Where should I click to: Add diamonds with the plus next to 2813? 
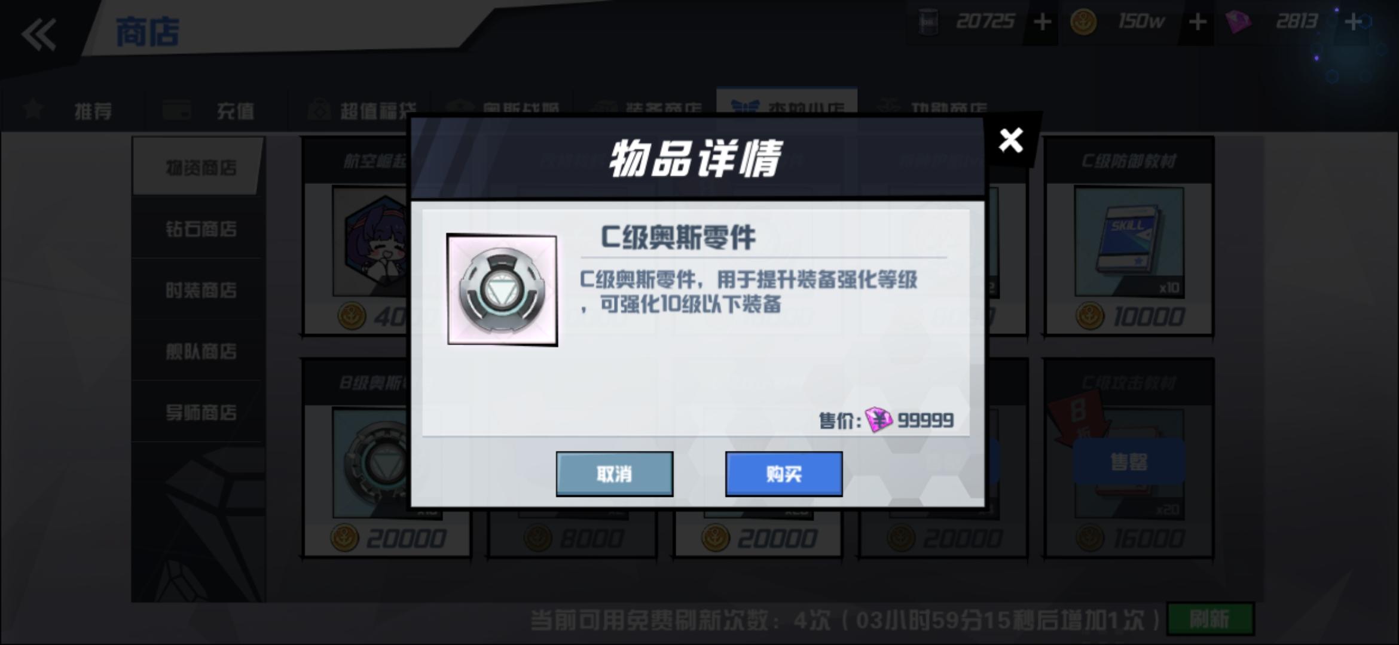[x=1353, y=22]
